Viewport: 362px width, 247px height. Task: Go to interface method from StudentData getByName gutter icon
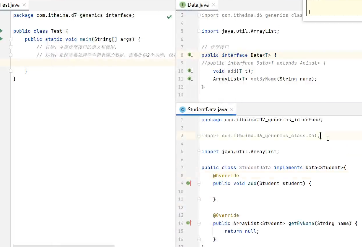point(189,223)
